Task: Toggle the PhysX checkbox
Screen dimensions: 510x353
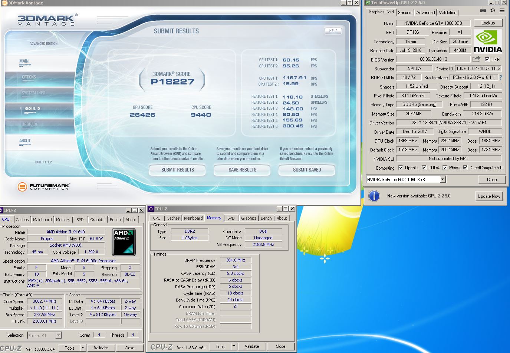Action: 444,167
